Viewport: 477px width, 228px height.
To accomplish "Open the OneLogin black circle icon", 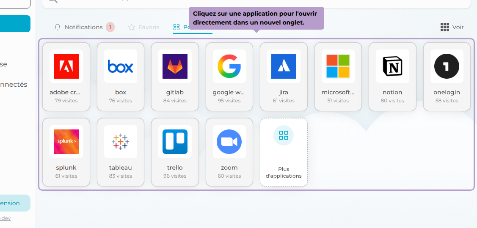I will [x=447, y=66].
